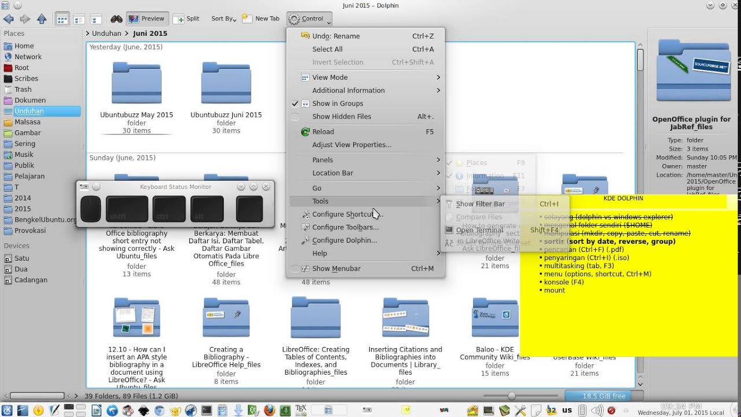Screen dimensions: 741x417
Task: Go back with the left arrow
Action: (8, 19)
